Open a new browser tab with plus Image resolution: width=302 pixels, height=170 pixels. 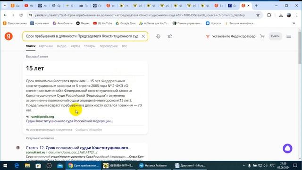pyautogui.click(x=256, y=6)
